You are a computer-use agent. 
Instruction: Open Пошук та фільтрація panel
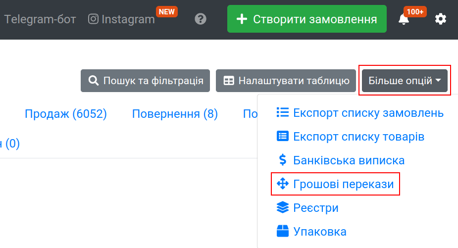coord(146,81)
